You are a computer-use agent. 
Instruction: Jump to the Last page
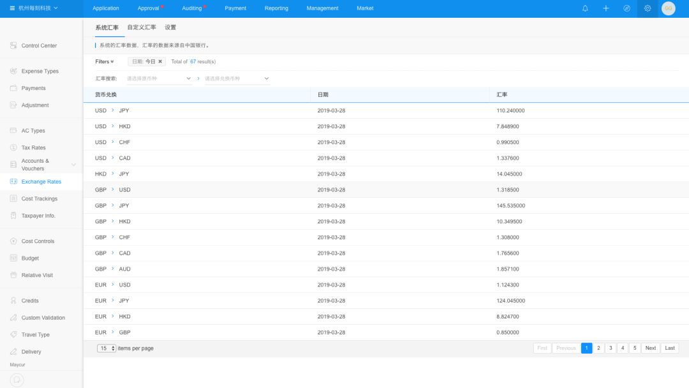coord(670,348)
